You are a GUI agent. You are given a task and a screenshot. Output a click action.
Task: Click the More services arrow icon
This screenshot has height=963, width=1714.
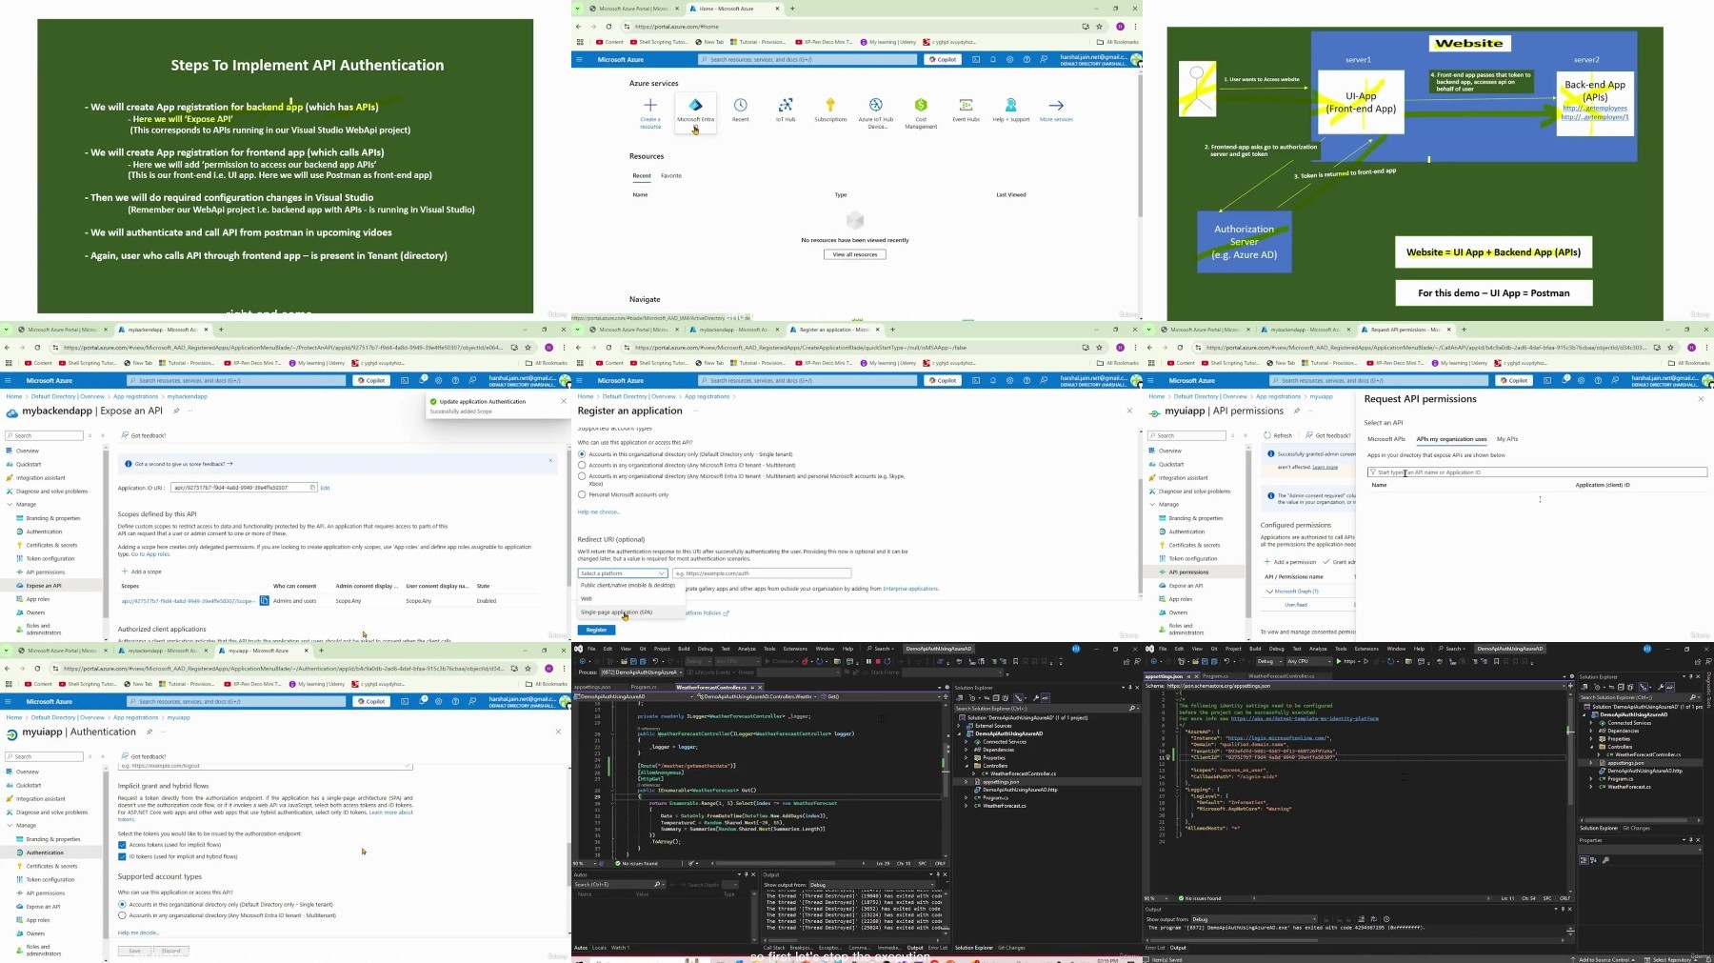[x=1056, y=105]
